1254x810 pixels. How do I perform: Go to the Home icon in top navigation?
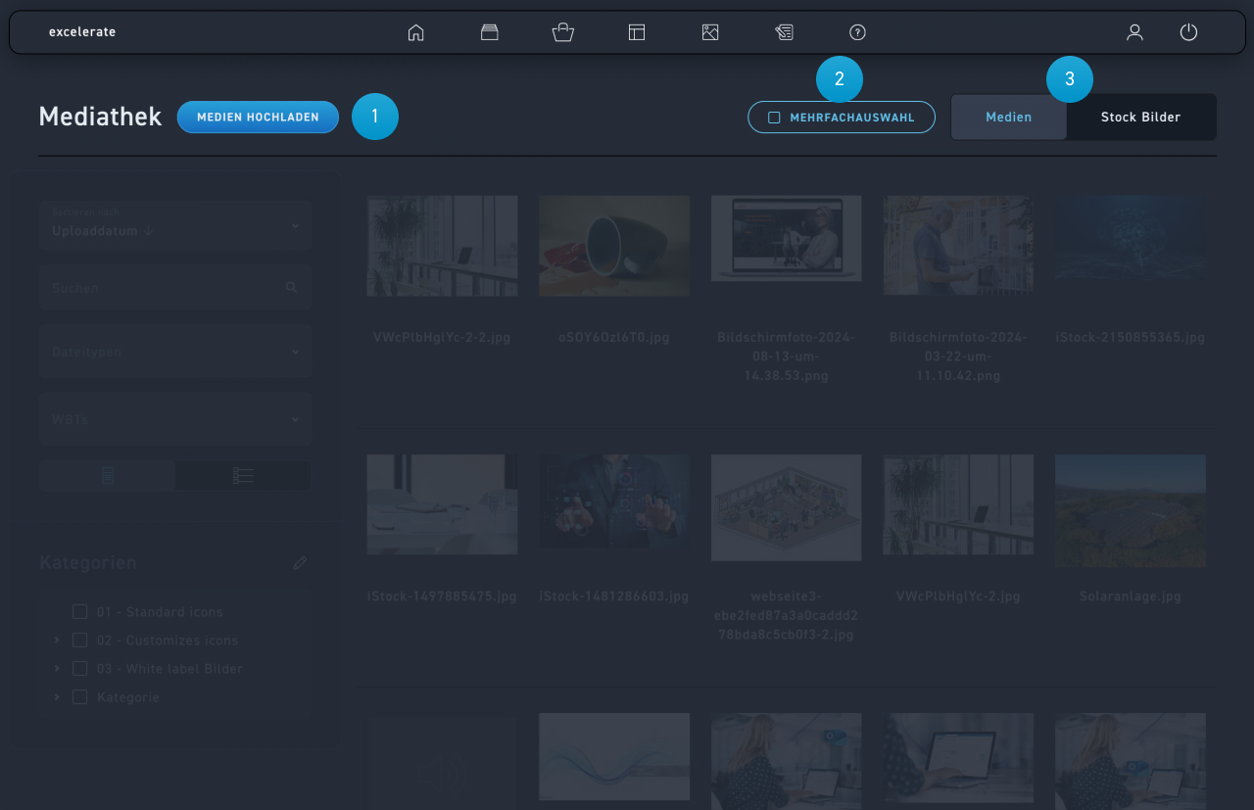click(415, 32)
